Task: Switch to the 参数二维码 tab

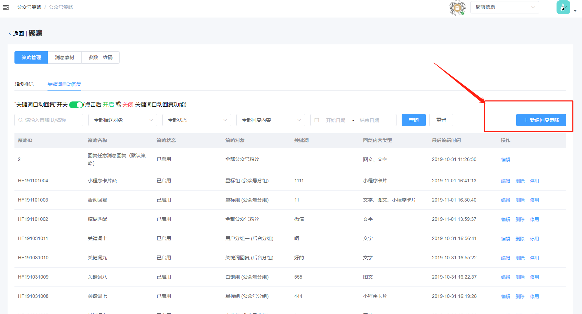Action: coord(100,57)
